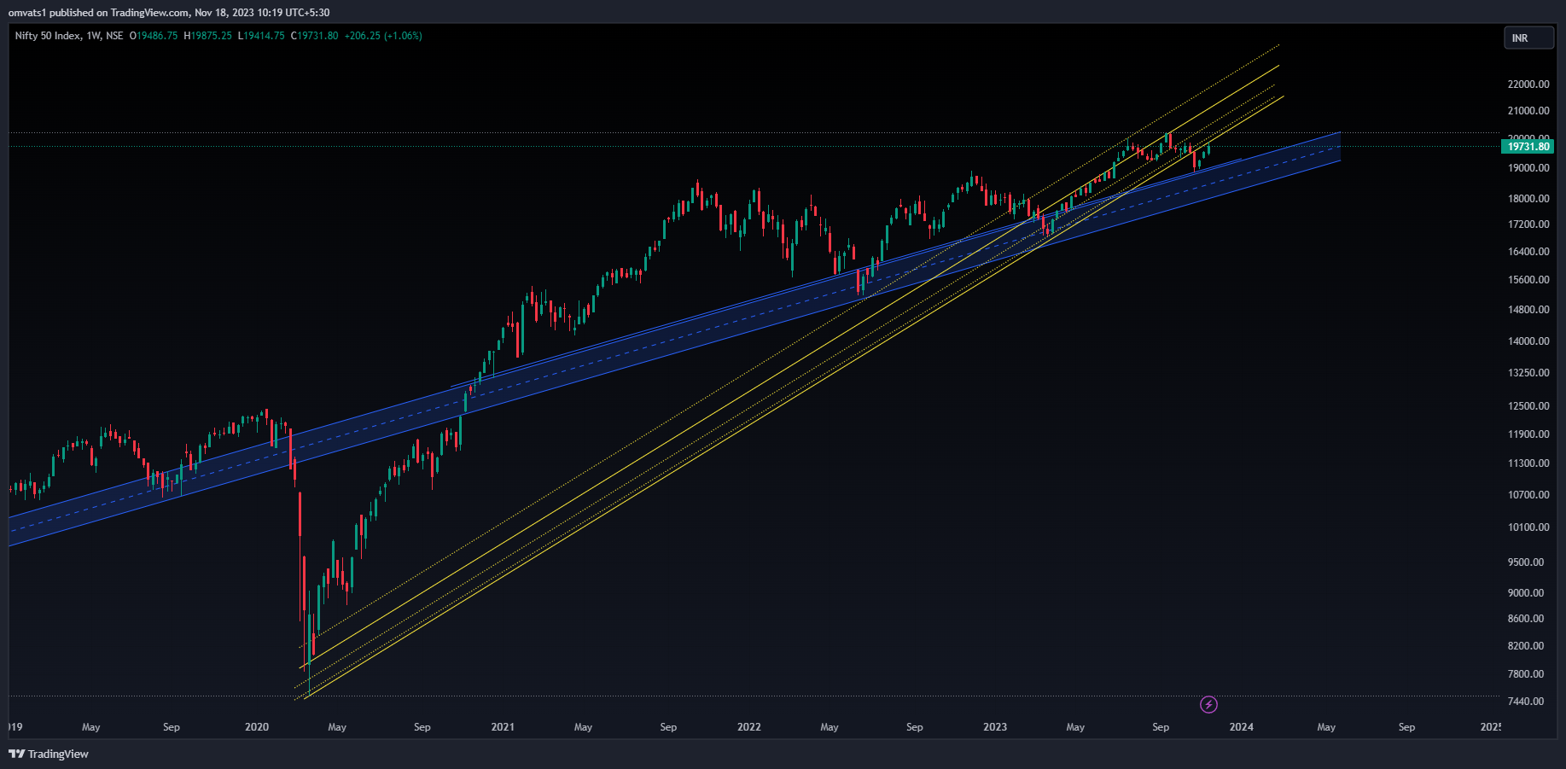1566x769 pixels.
Task: Click the 2024 label on time axis
Action: point(1241,727)
